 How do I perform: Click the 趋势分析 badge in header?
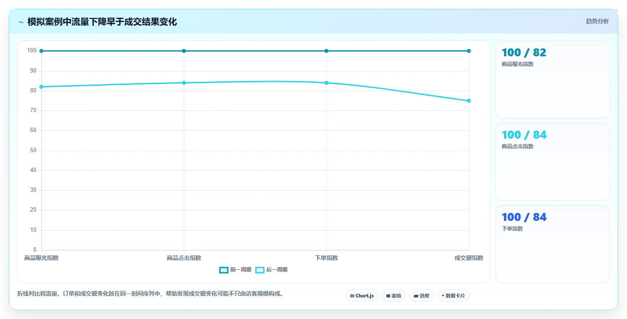click(597, 21)
